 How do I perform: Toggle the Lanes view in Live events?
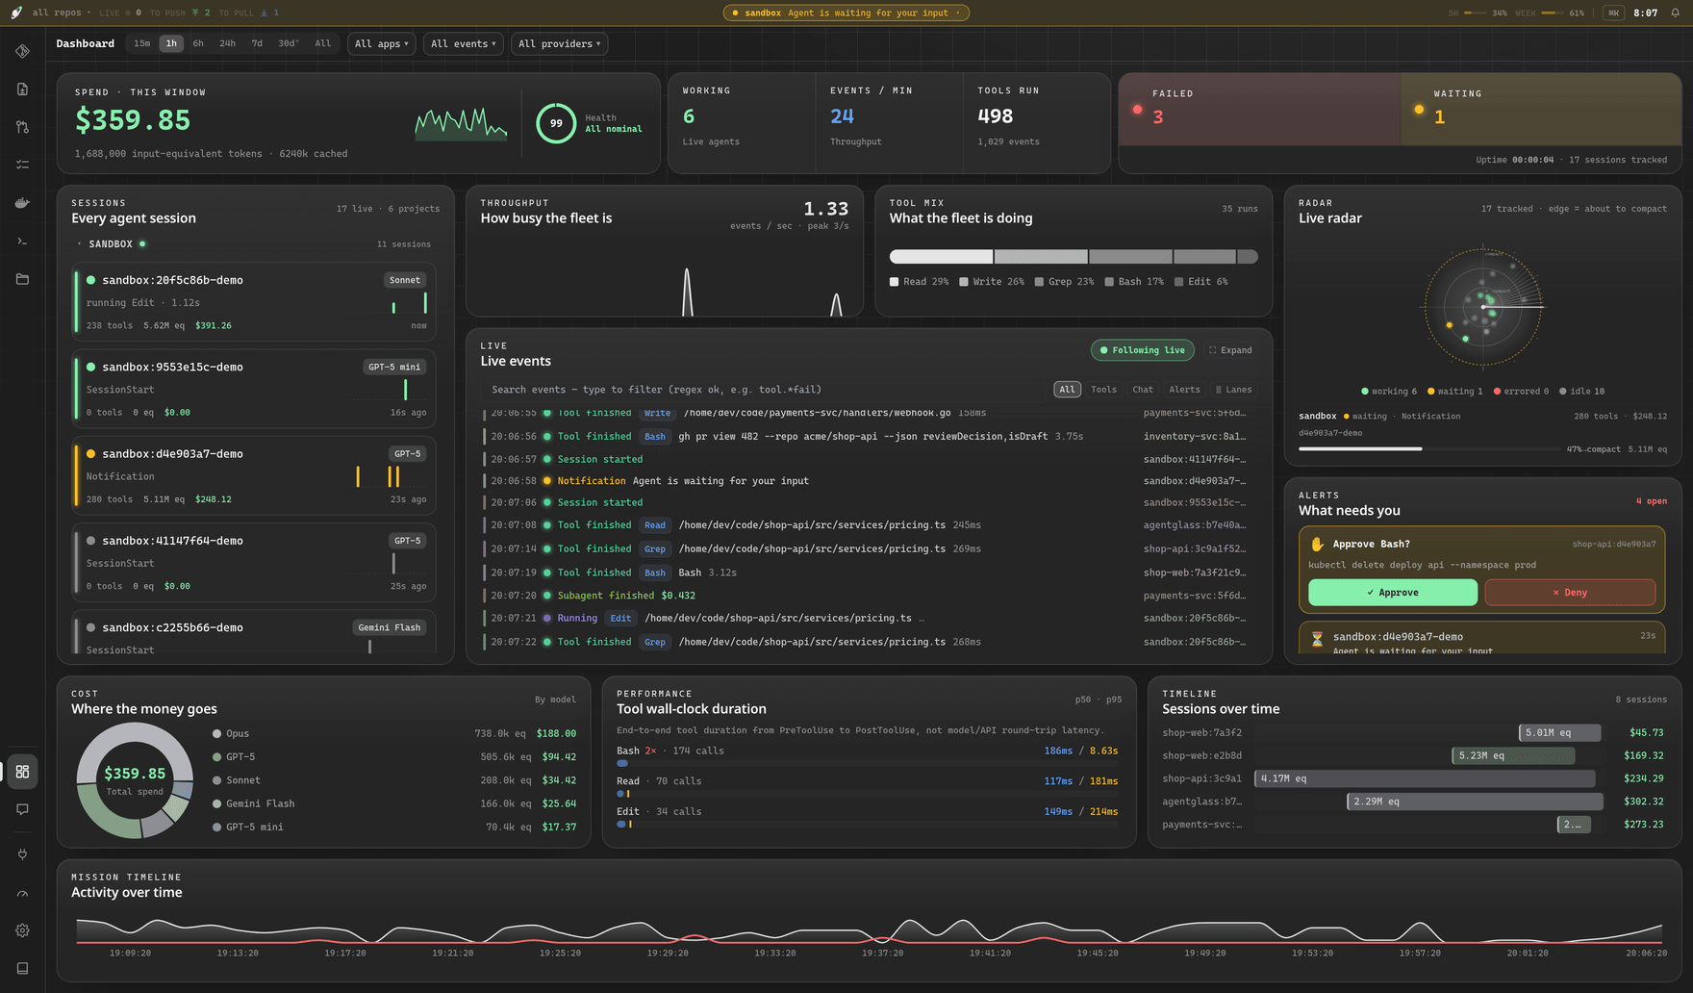(x=1233, y=390)
